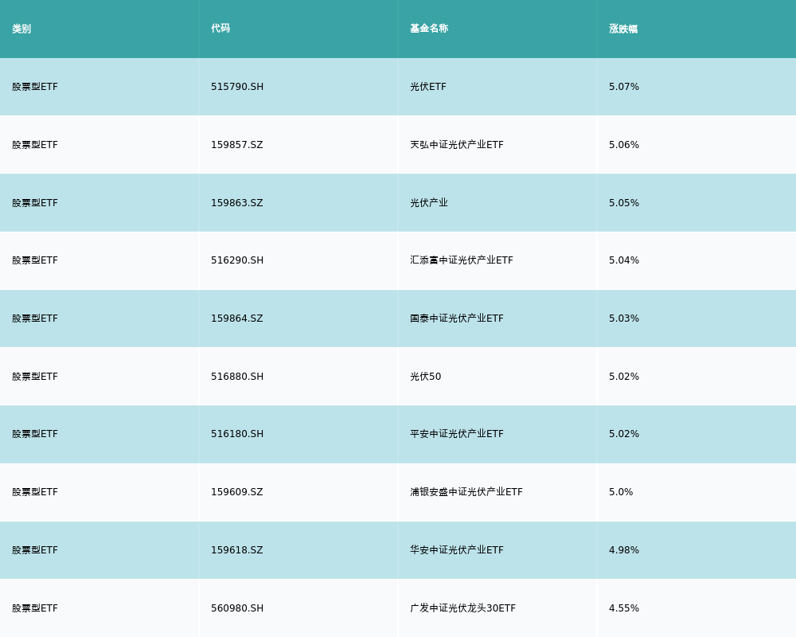Click 股票型ETF in the 159864.SZ row

[35, 318]
